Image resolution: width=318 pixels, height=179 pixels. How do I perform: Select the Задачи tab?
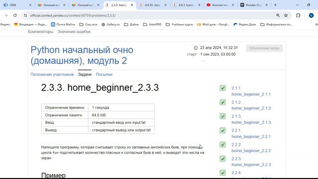85,75
